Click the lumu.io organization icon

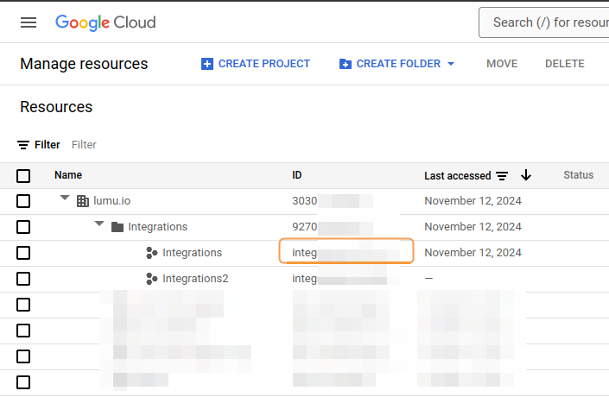(83, 201)
